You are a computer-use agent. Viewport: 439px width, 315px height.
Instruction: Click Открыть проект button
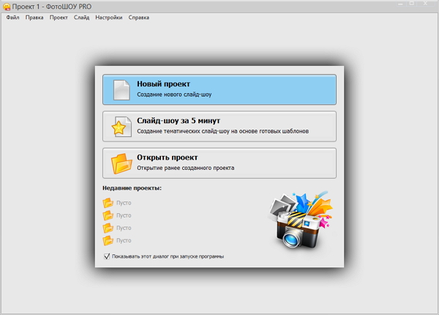[x=219, y=163]
